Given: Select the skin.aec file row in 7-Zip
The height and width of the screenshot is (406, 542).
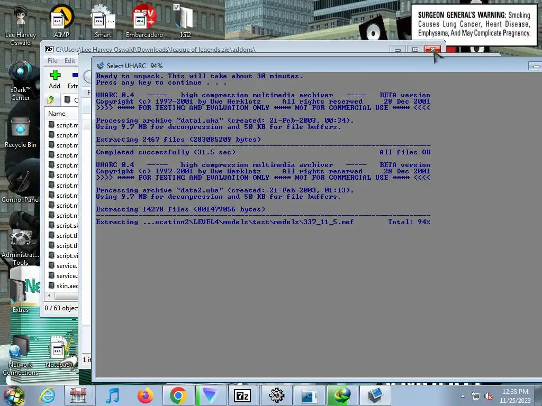Looking at the screenshot, I should pyautogui.click(x=62, y=286).
